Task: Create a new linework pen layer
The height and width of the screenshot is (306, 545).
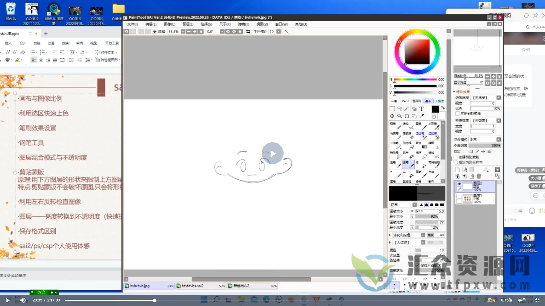Action: (465, 170)
